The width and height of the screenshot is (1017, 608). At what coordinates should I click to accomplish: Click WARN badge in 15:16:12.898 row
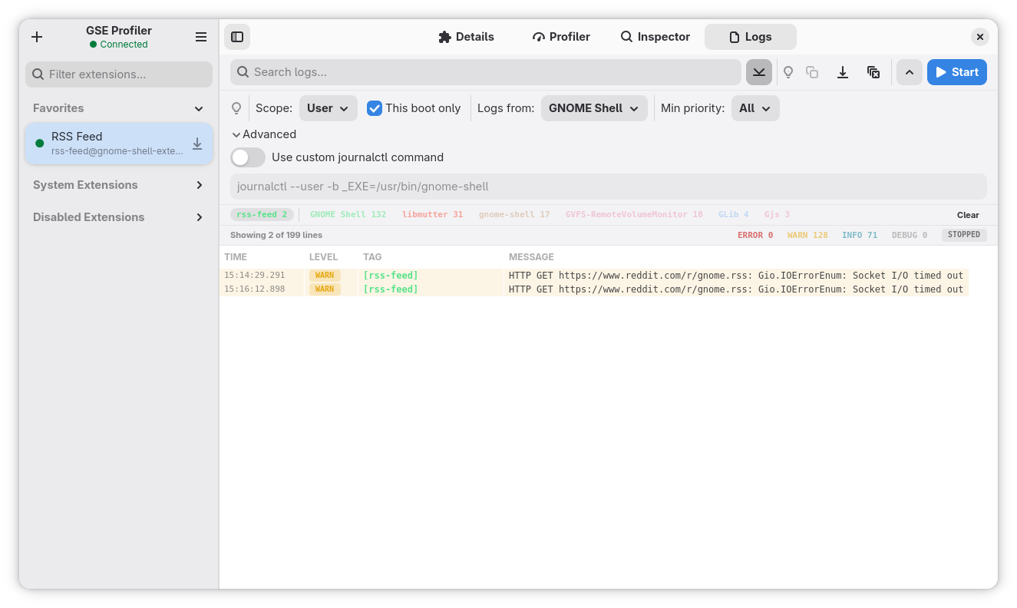[325, 289]
